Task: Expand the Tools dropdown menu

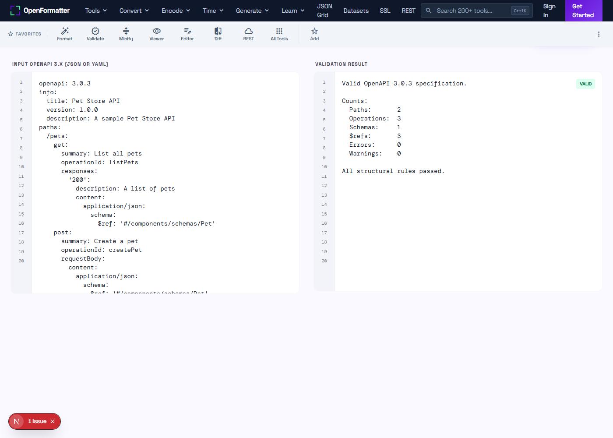Action: click(x=96, y=11)
